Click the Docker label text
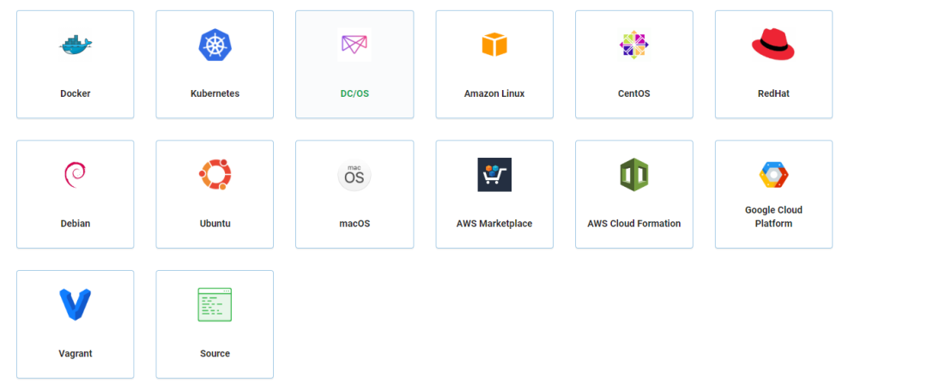The image size is (927, 390). coord(75,93)
